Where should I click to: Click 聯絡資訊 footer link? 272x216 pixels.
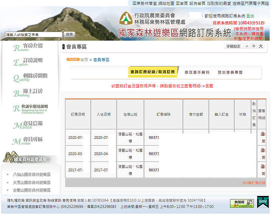pos(54,200)
